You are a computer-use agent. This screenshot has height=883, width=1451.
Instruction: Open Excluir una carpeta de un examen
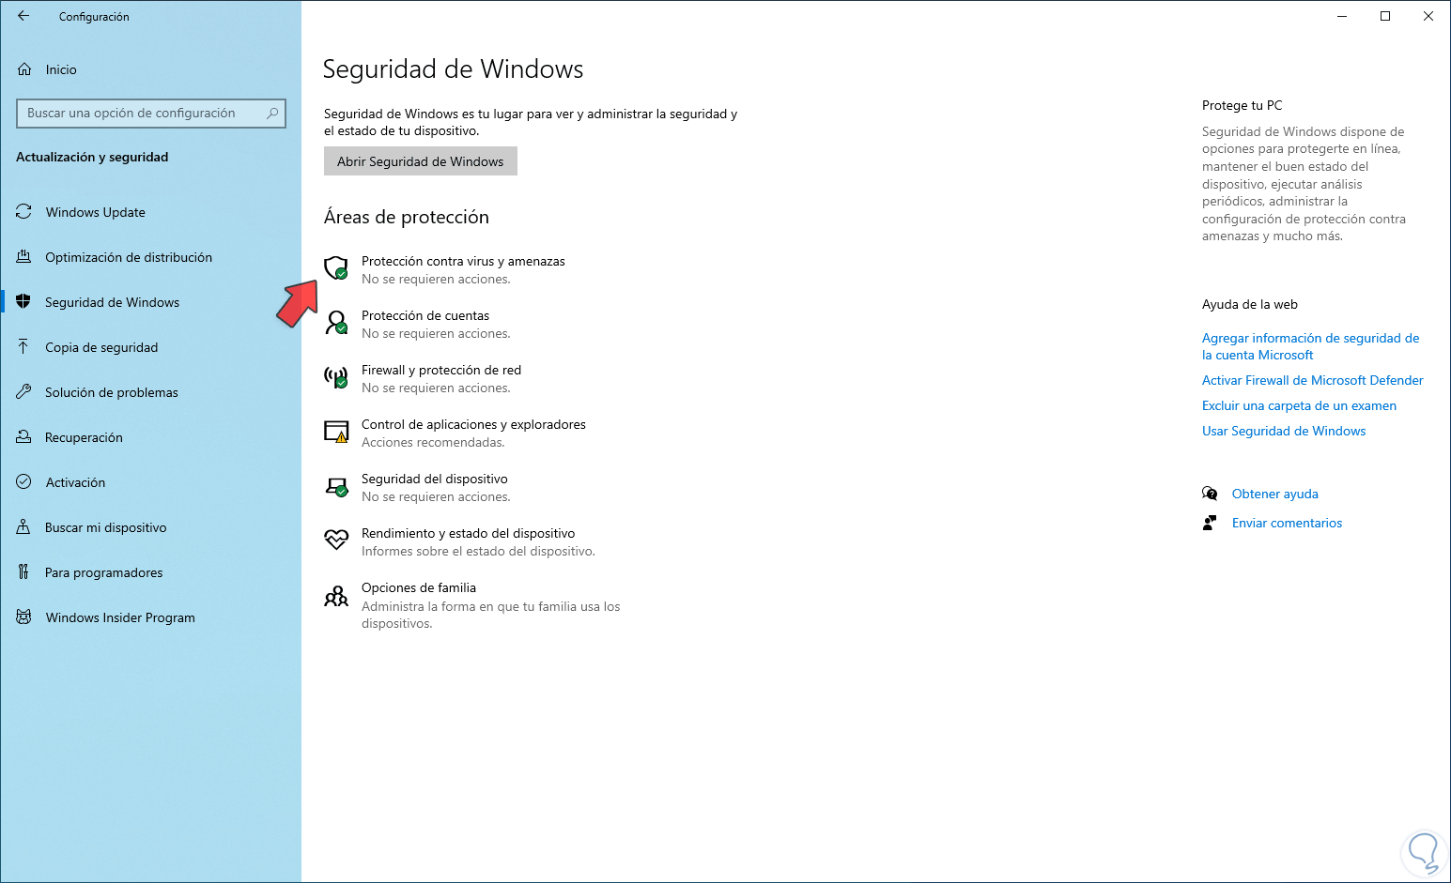1299,405
